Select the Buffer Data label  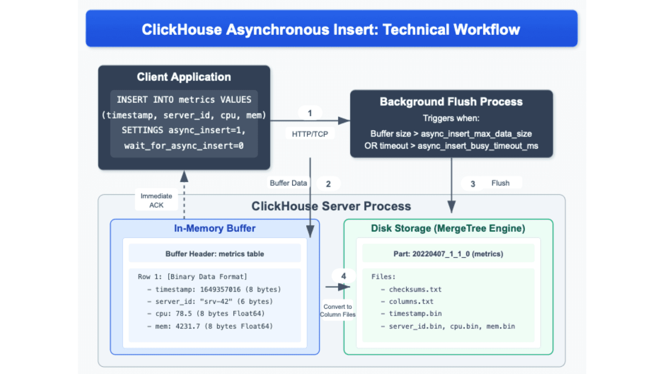pos(288,183)
